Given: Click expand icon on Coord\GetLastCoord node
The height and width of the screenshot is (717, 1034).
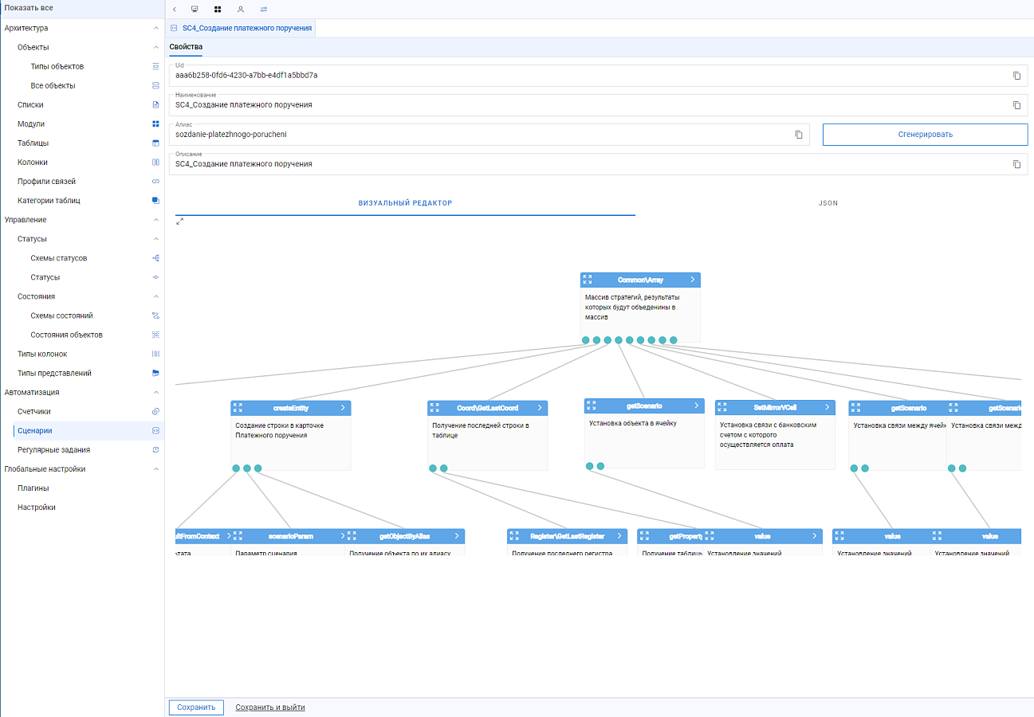Looking at the screenshot, I should [434, 407].
